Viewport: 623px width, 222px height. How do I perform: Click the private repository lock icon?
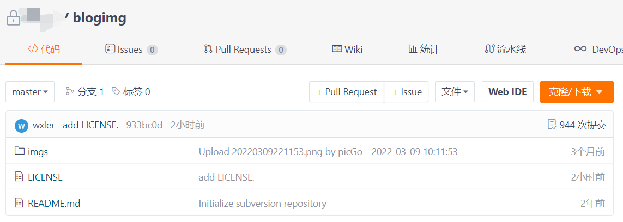[x=13, y=18]
